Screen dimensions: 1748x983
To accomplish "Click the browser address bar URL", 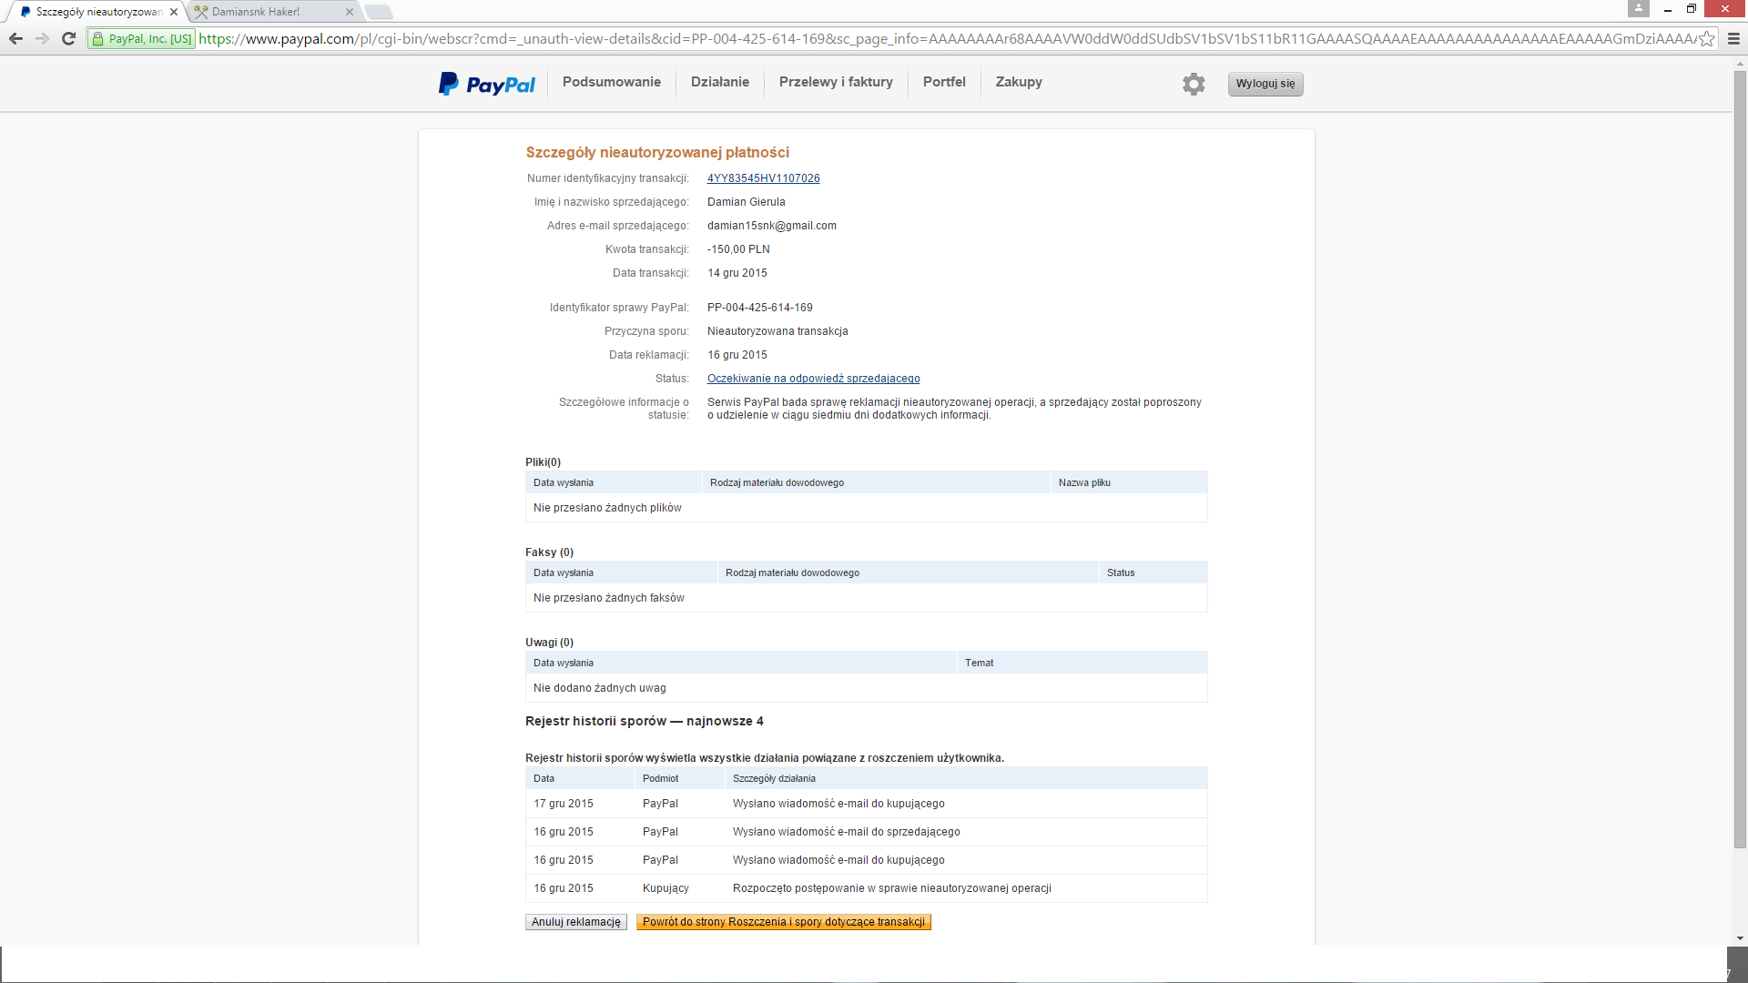I will 910,38.
